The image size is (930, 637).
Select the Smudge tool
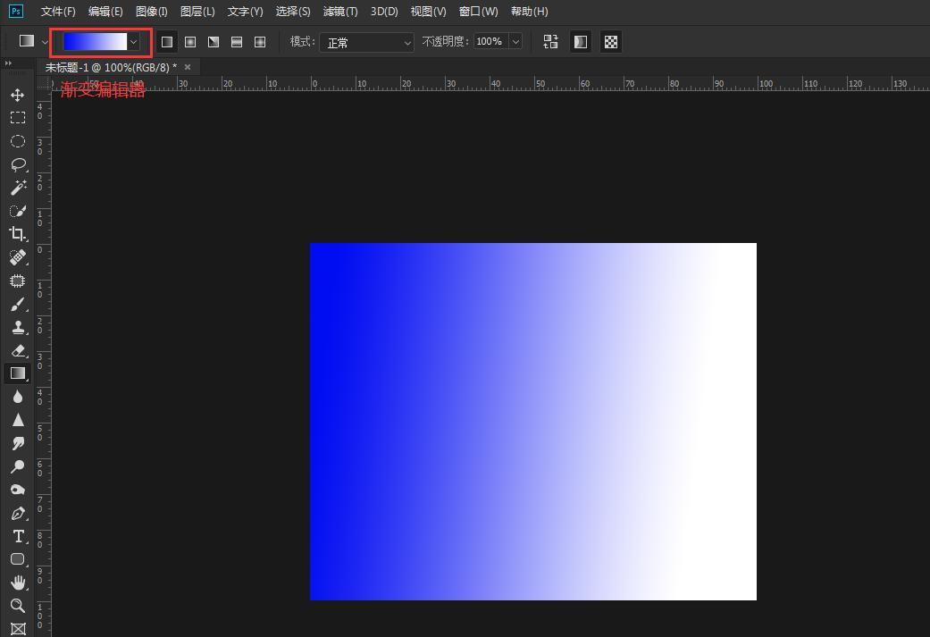[18, 443]
